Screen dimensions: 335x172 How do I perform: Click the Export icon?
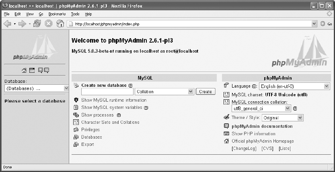[x=76, y=144]
